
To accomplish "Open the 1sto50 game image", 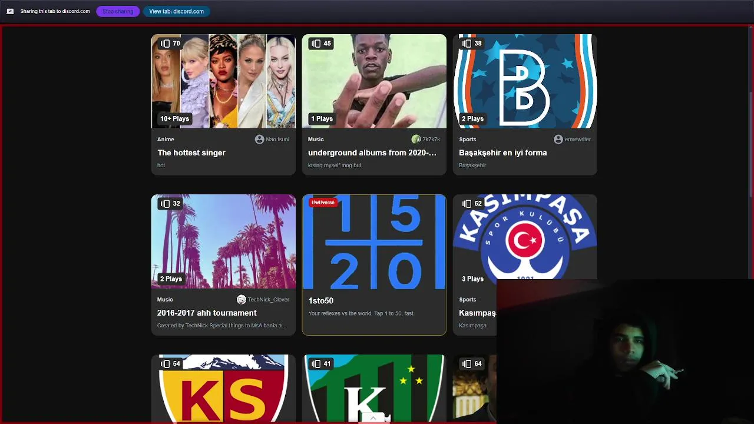I will pos(374,242).
